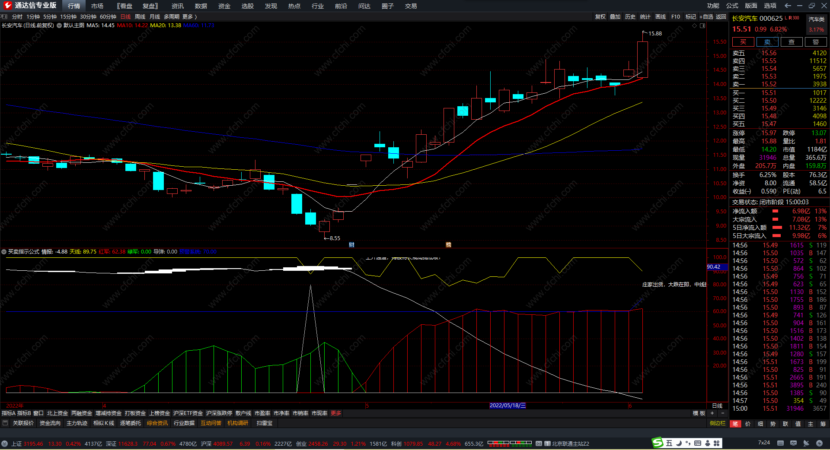Click the red-green market breadth indicator

click(x=510, y=443)
